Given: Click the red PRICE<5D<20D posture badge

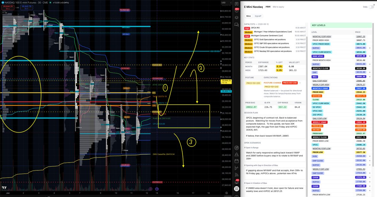Looking at the screenshot, I should [x=289, y=83].
